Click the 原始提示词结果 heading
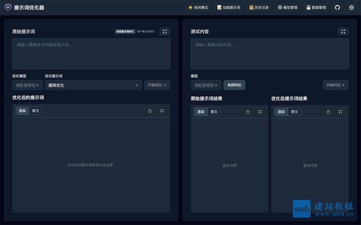The image size is (361, 225). (206, 99)
